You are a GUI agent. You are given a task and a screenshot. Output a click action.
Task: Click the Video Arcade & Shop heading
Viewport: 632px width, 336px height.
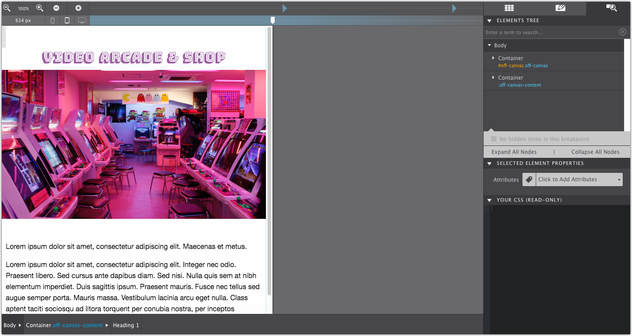[x=134, y=57]
